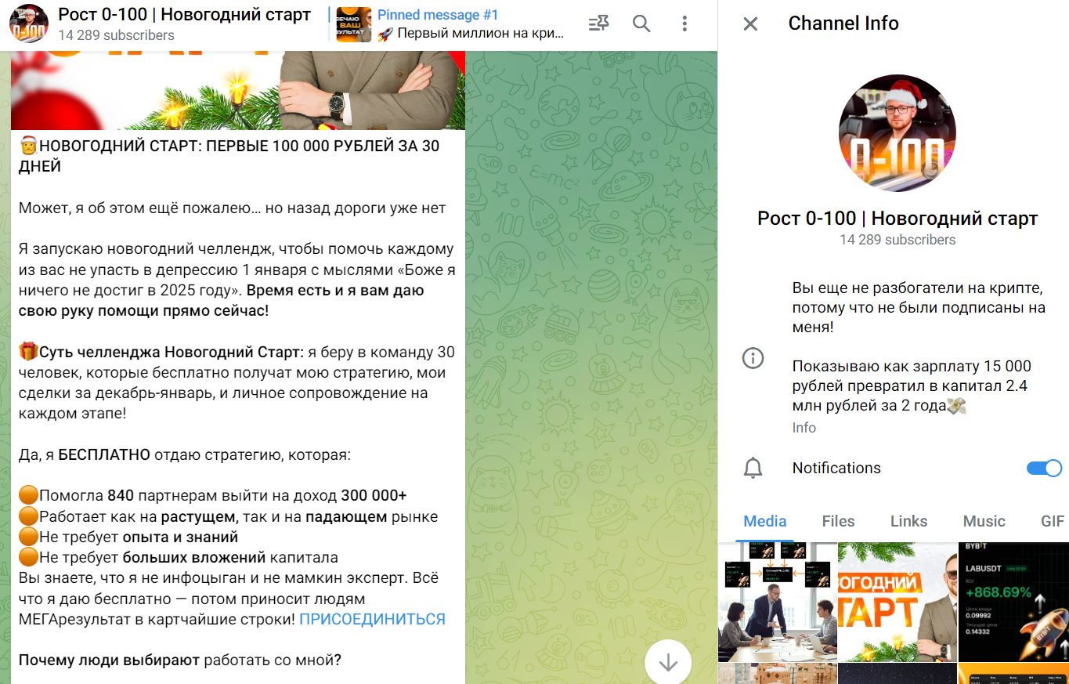The image size is (1069, 684).
Task: Follow the ПРИСОЕДИНИТЬСЯ link
Action: tap(372, 620)
